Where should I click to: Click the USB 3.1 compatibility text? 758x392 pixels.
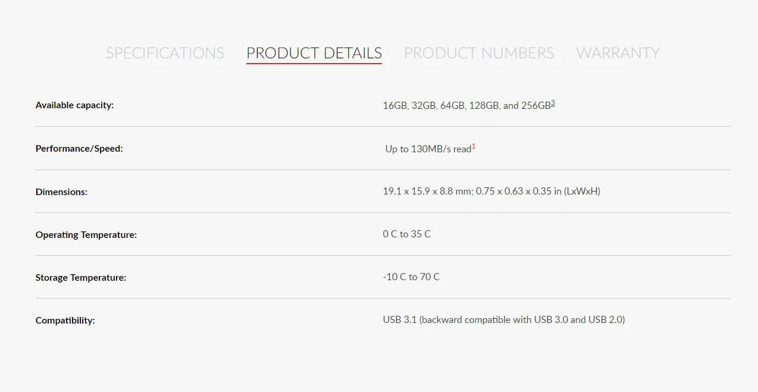coord(400,320)
